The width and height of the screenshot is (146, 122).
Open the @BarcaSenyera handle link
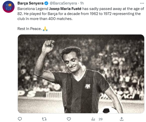[63, 3]
